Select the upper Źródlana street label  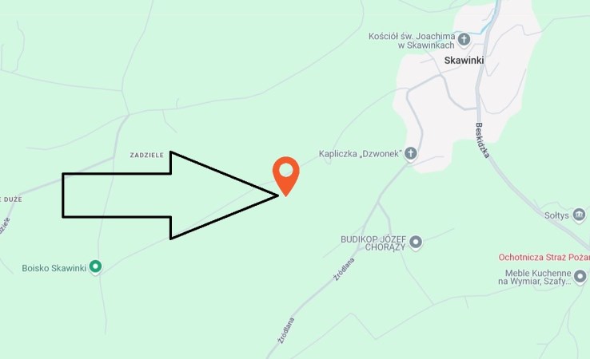click(345, 270)
